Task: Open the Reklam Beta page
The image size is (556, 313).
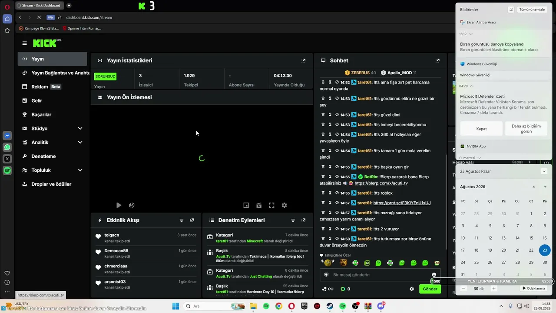Action: click(53, 87)
